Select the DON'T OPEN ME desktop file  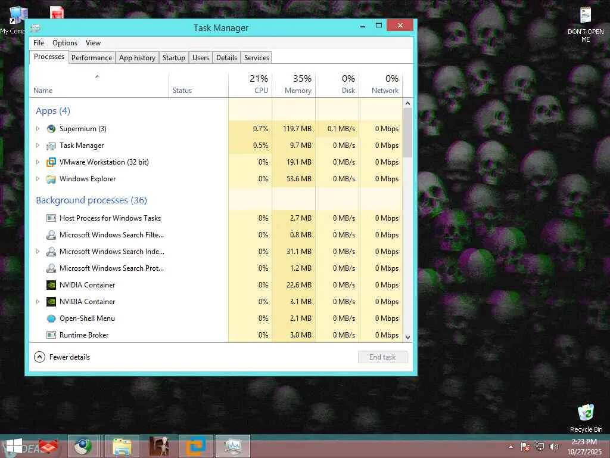[586, 24]
